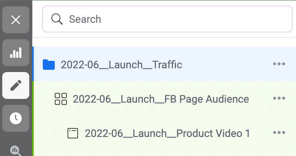Click the four-squares ad set icon

tap(61, 99)
